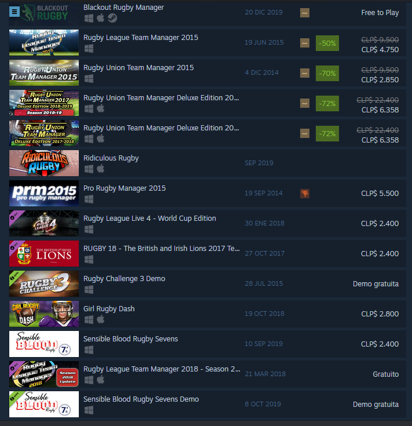Click the Gratuito price for Rugby League Team Manager 2018

pos(386,374)
